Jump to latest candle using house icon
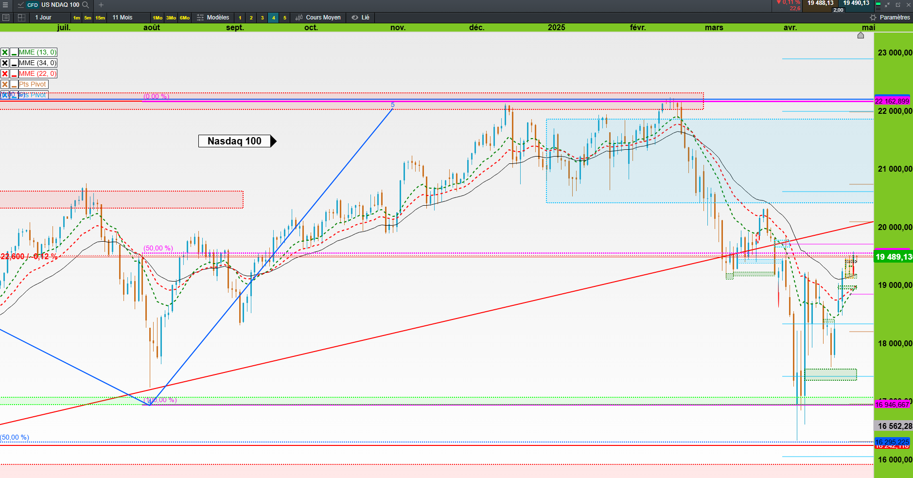This screenshot has height=478, width=913. [860, 35]
